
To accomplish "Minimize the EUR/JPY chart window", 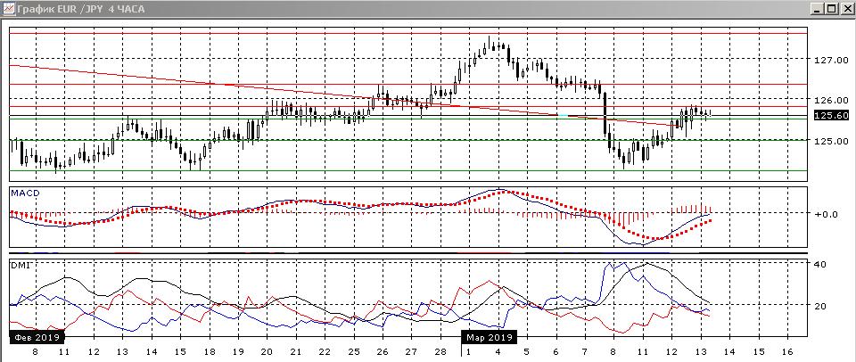I will (815, 8).
